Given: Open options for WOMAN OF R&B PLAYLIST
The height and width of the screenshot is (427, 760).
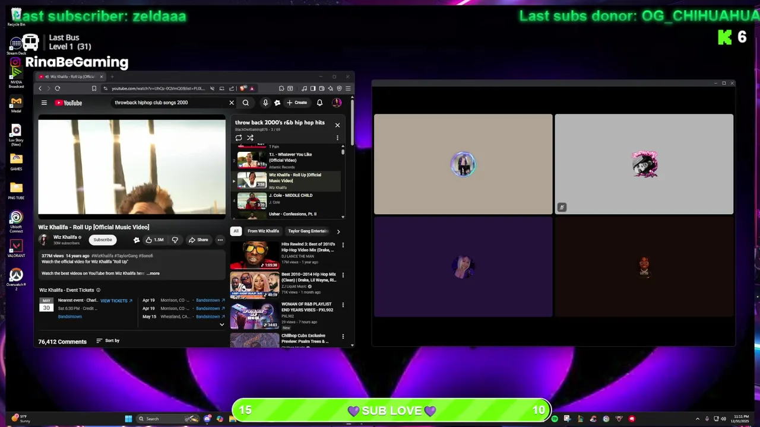Looking at the screenshot, I should [343, 305].
